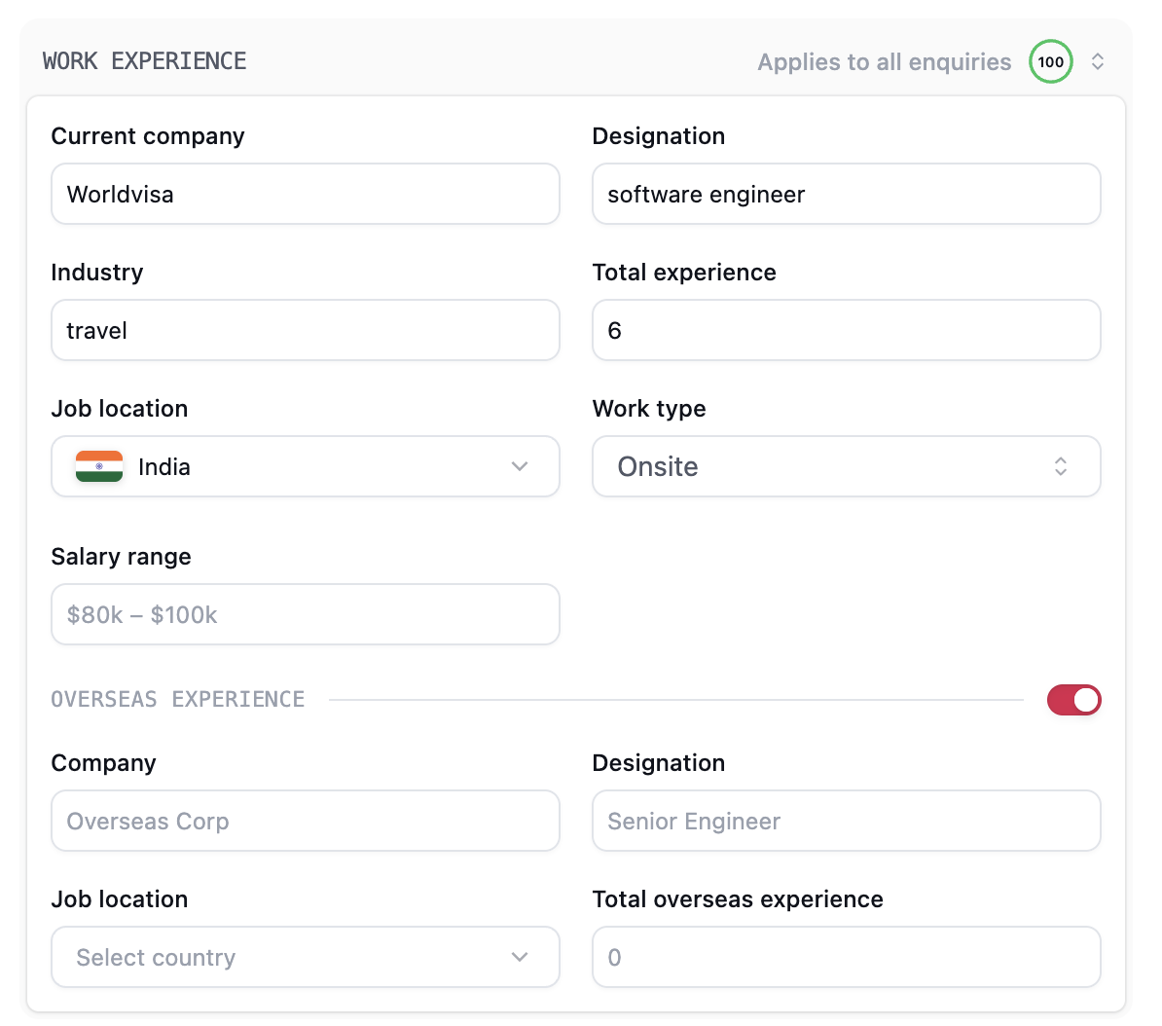Click the India flag icon
The width and height of the screenshot is (1162, 1026).
pyautogui.click(x=99, y=466)
